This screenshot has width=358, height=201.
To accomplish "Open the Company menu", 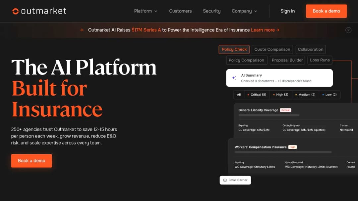I will [244, 11].
